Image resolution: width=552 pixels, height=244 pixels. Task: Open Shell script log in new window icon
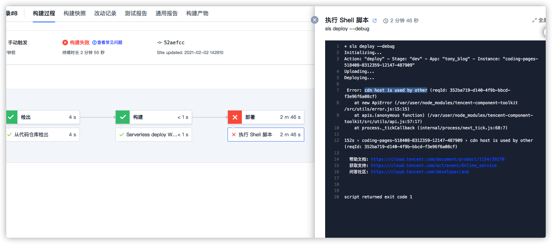click(x=375, y=21)
